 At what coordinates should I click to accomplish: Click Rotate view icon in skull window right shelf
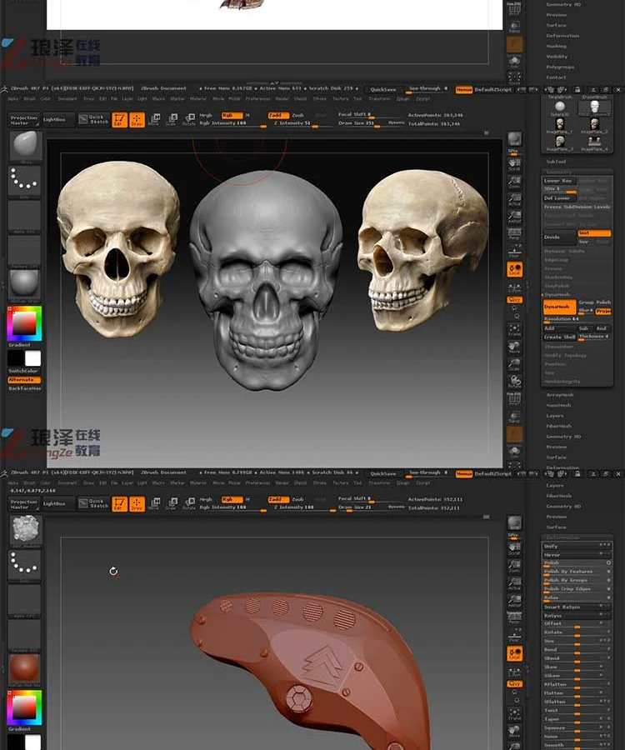point(514,382)
